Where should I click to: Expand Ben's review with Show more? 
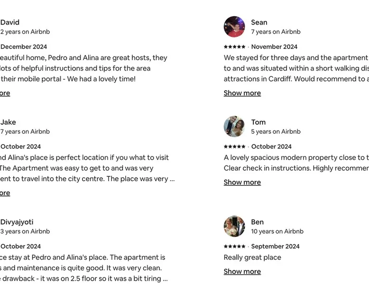(x=242, y=271)
